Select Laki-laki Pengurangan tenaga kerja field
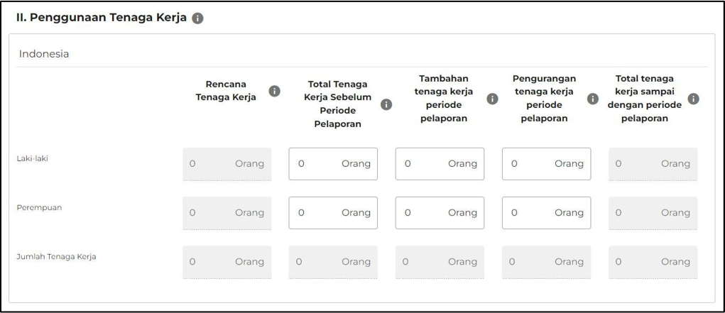725x313 pixels. pos(546,164)
